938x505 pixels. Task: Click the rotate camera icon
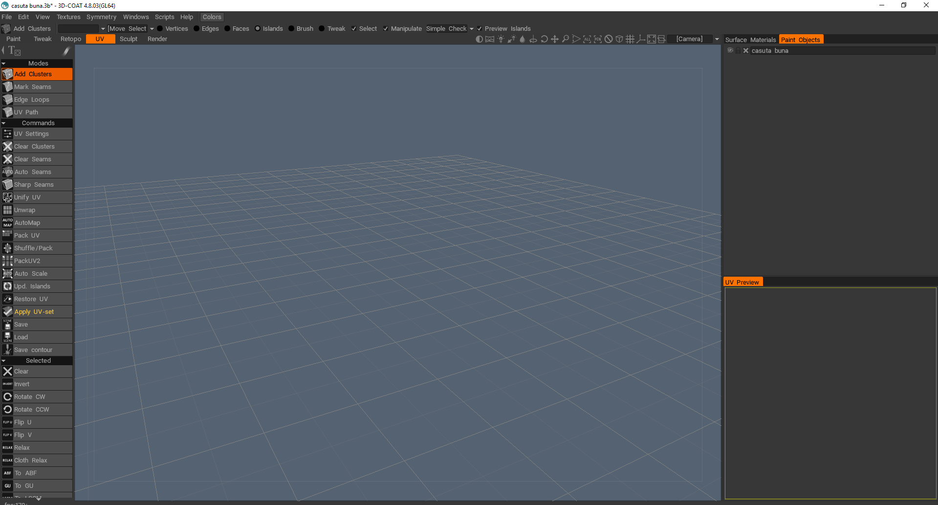pyautogui.click(x=544, y=39)
